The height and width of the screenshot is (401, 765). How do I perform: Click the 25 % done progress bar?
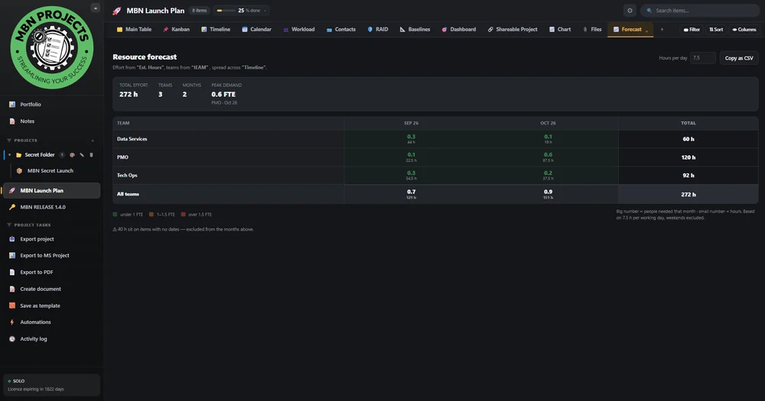[x=226, y=10]
